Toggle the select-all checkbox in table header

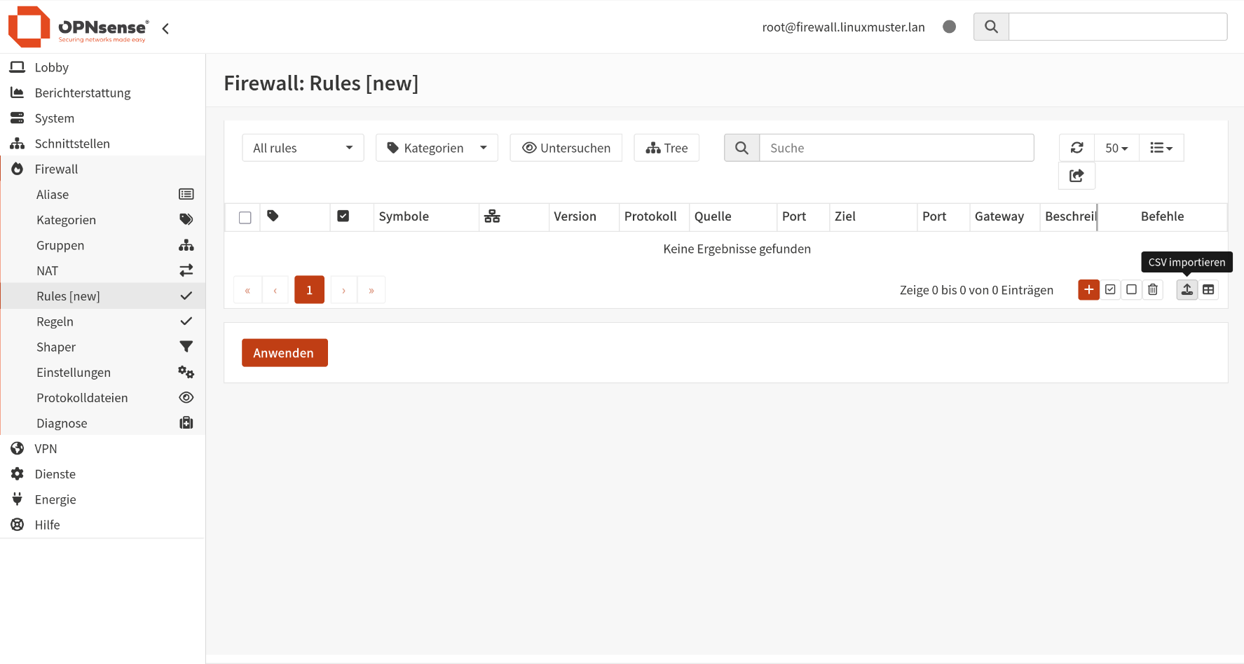(245, 217)
